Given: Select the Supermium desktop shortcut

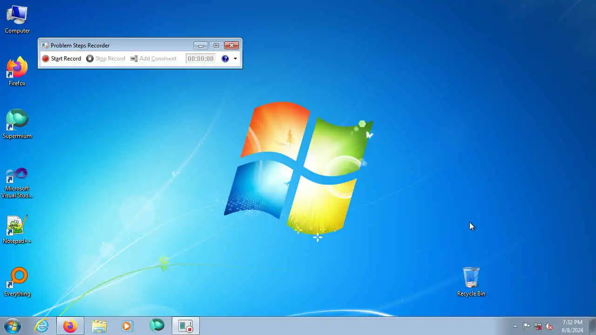Looking at the screenshot, I should click(17, 124).
